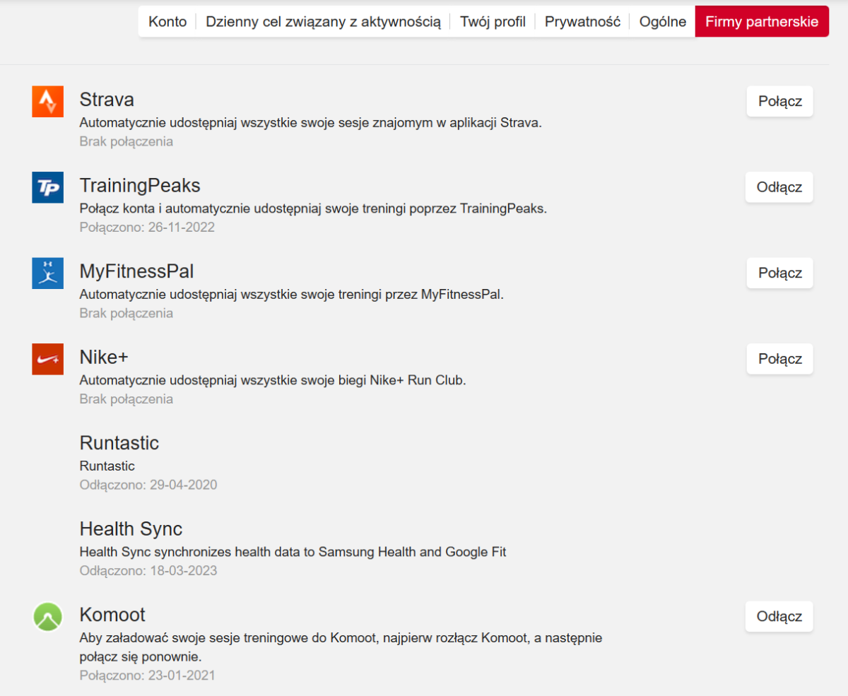Click the Firmy partnerskie tab
The image size is (848, 696).
[x=762, y=22]
